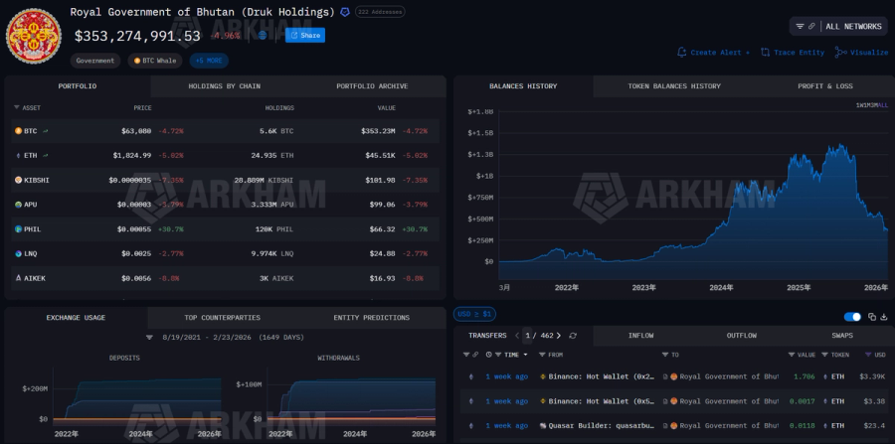The width and height of the screenshot is (895, 444).
Task: Click the Create Alert bell icon
Action: pyautogui.click(x=681, y=52)
